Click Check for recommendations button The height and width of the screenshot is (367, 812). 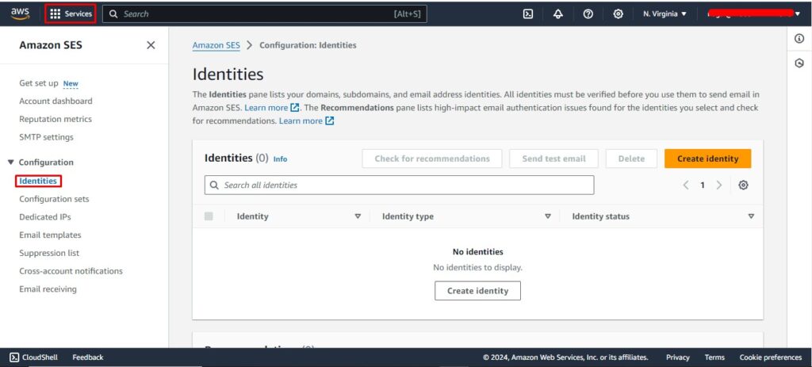[x=432, y=159]
